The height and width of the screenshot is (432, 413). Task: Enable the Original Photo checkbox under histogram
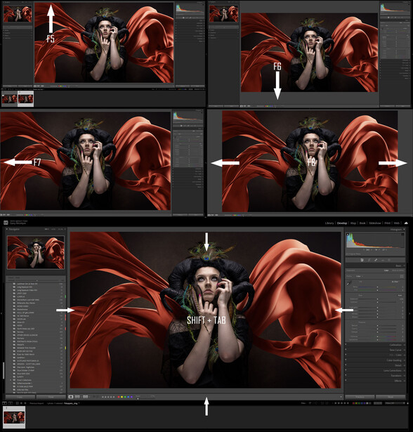point(347,254)
